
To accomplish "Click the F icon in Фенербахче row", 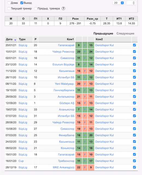I will pyautogui.click(x=85, y=135).
